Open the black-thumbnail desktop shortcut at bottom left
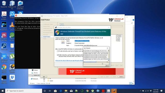165x93 pixels. [4, 79]
